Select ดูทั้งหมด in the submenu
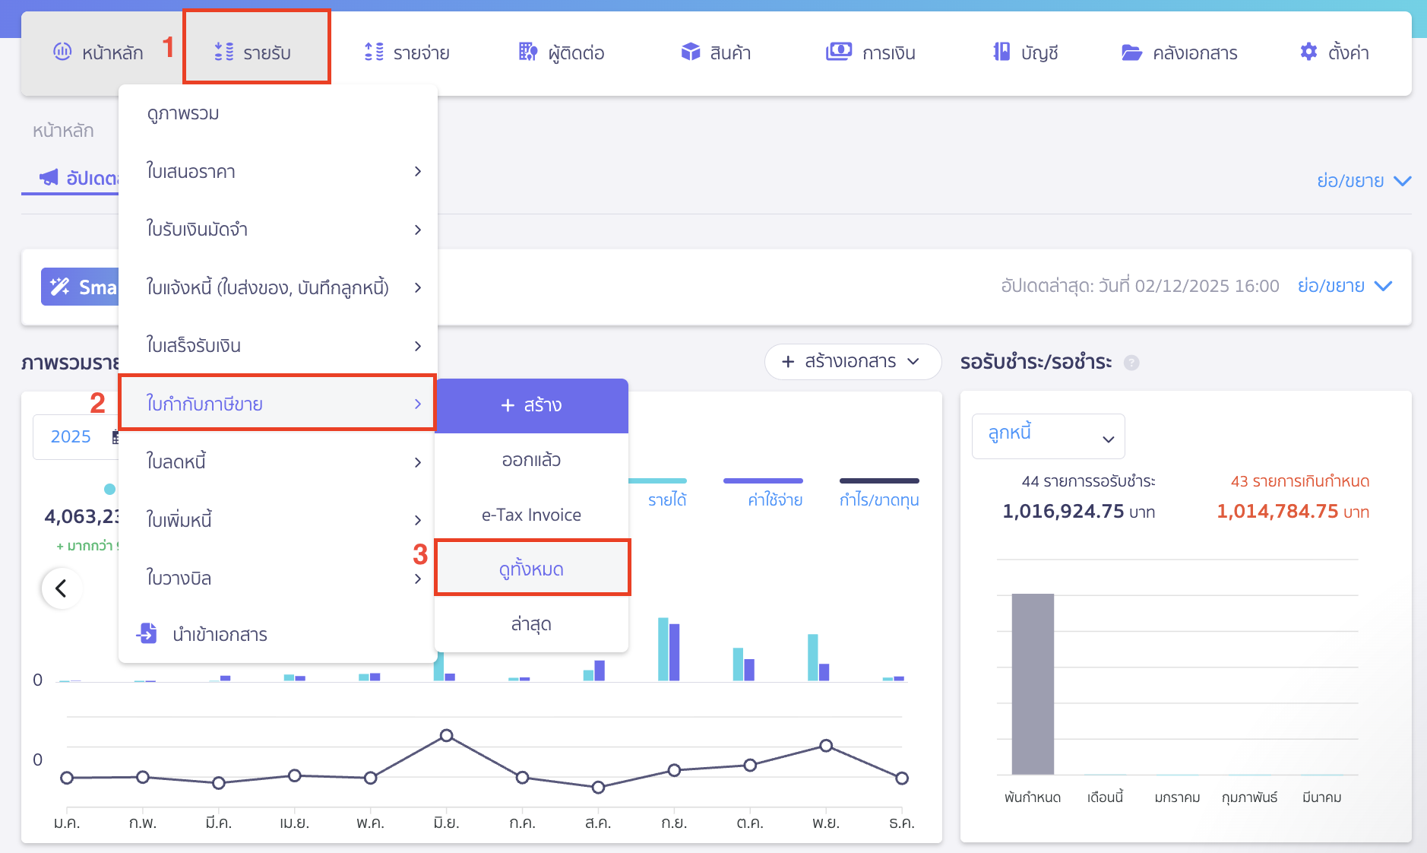 coord(531,569)
